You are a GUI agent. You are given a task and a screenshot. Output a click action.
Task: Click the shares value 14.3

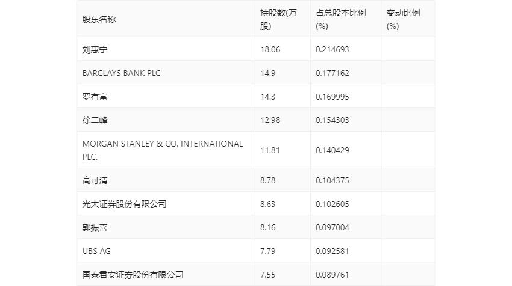(268, 97)
